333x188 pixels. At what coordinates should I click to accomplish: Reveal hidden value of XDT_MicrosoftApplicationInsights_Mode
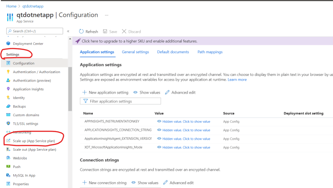tap(184, 147)
